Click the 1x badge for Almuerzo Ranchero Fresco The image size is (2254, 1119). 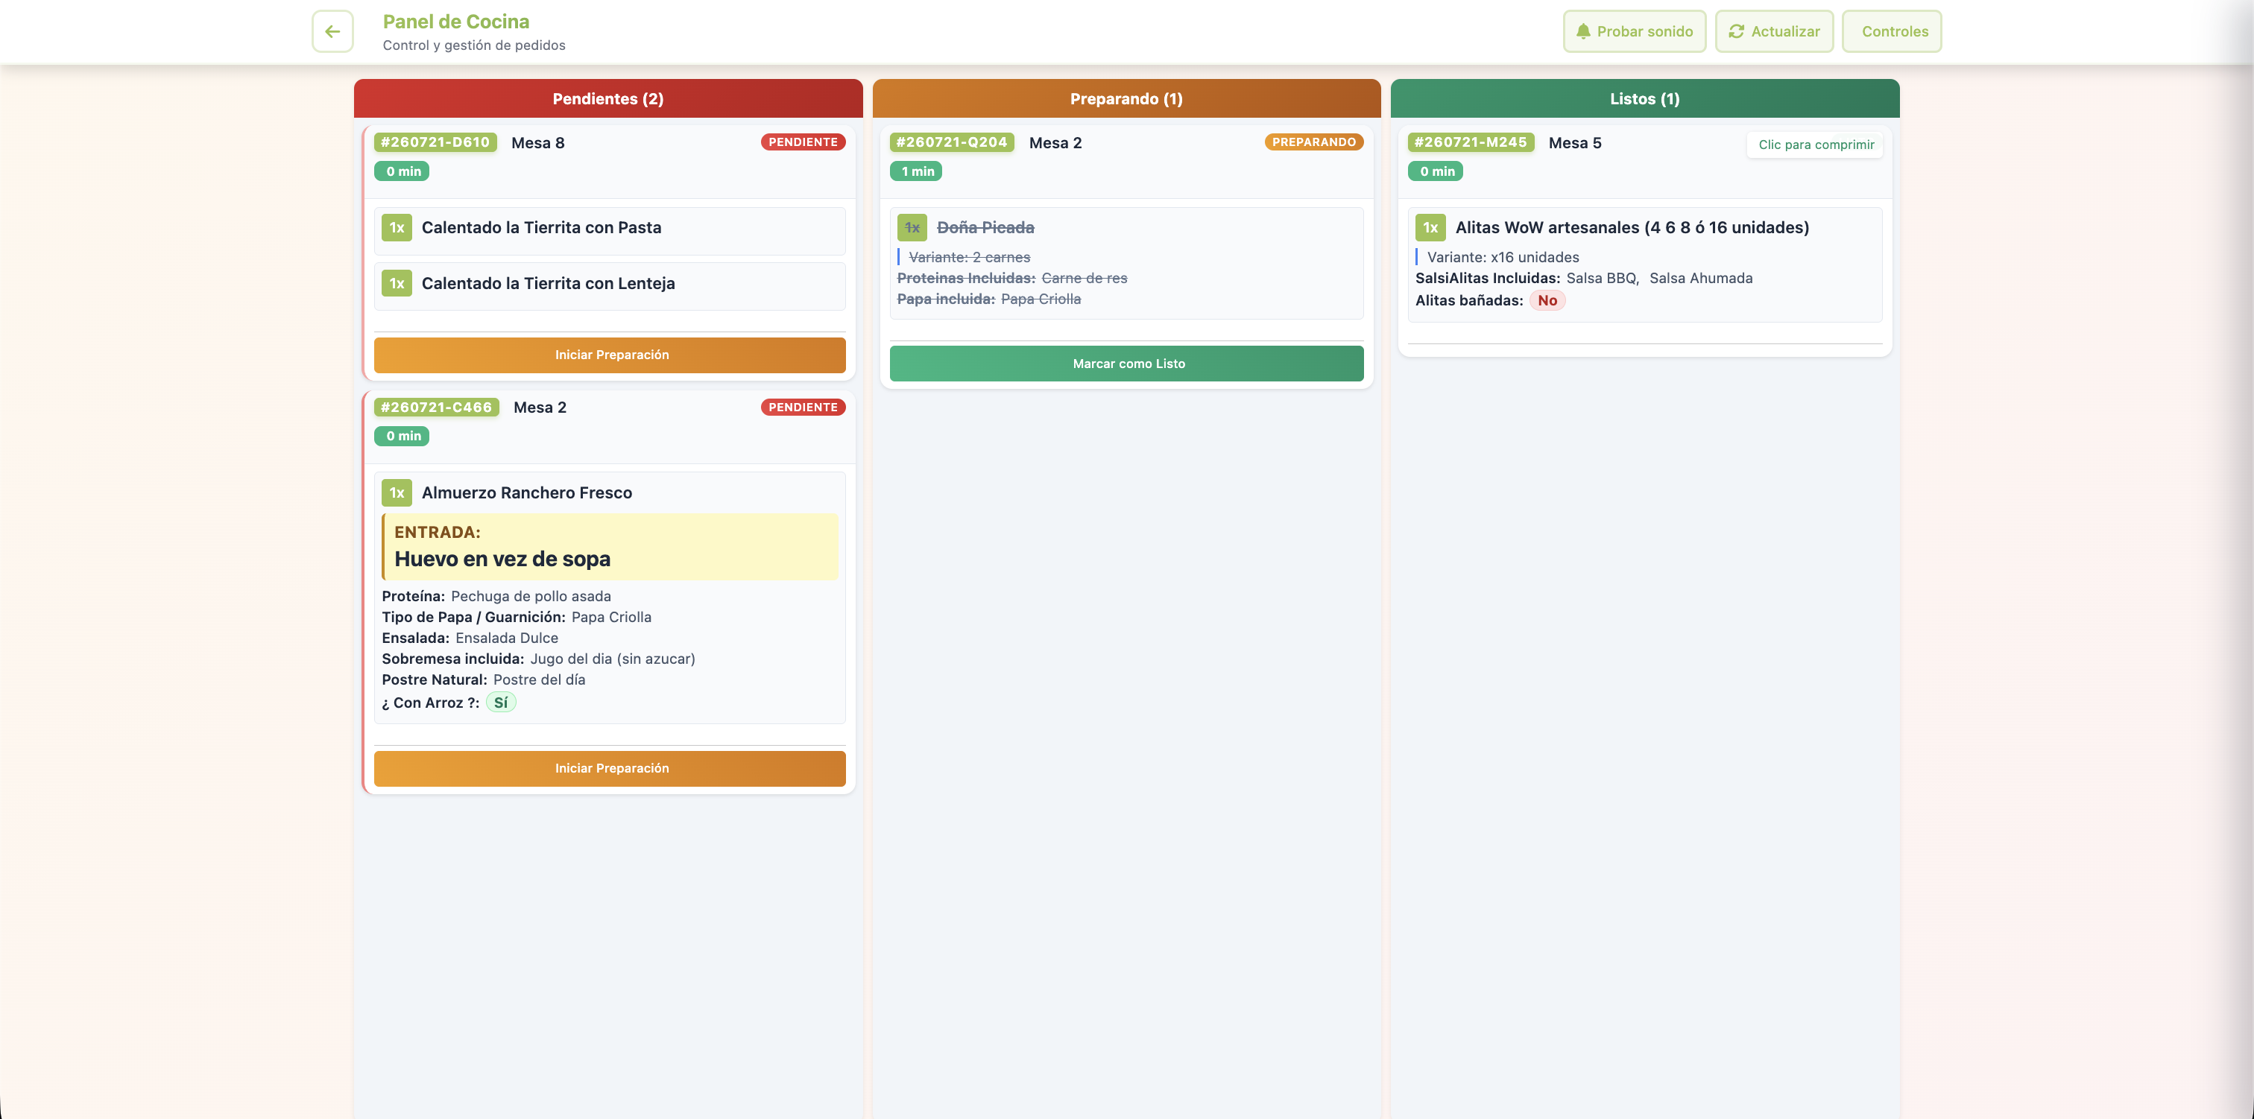click(x=397, y=492)
